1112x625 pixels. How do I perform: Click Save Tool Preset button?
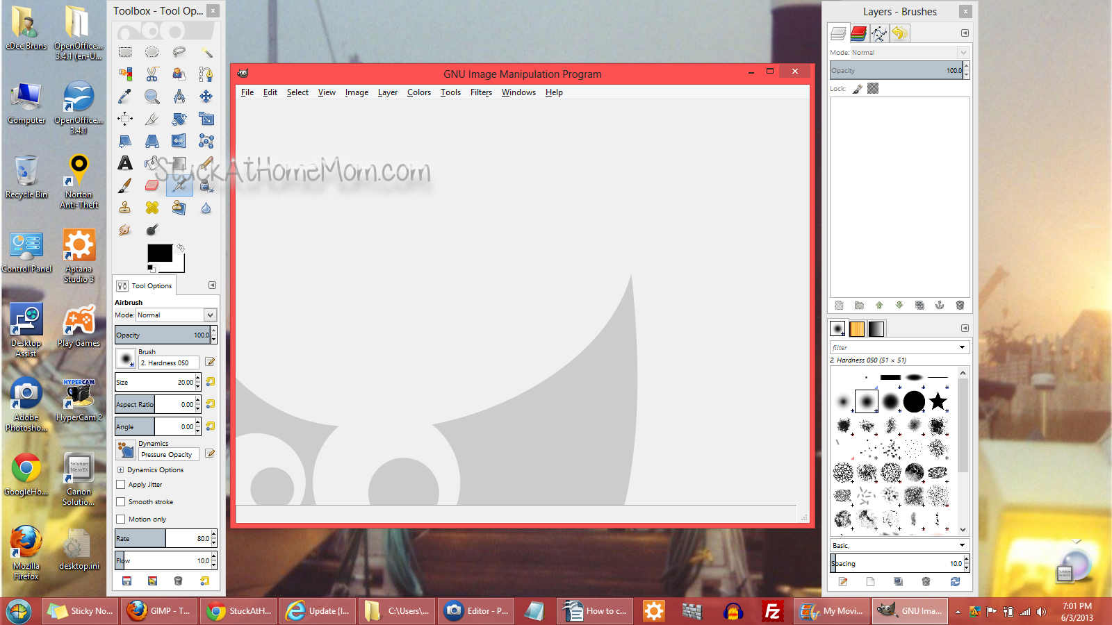[x=126, y=581]
